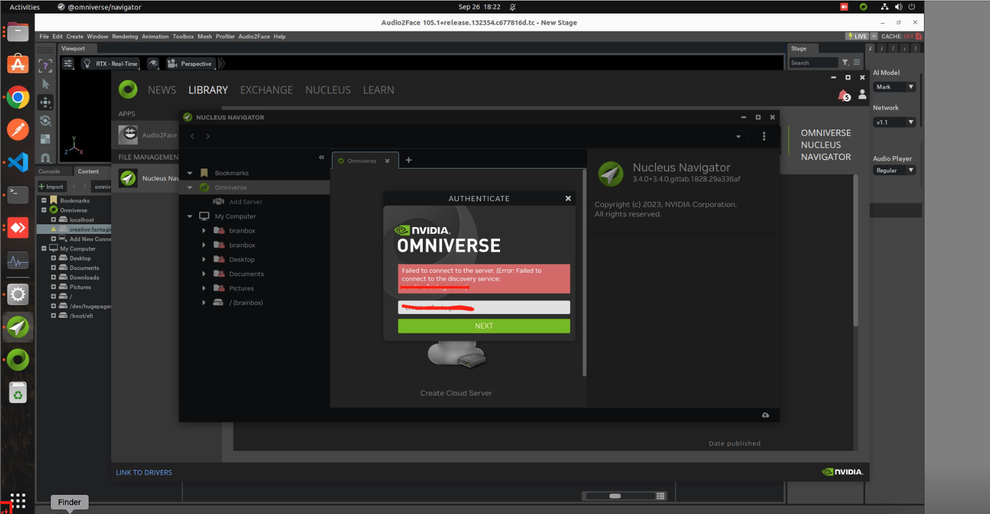Open the AI Model Mark dropdown
This screenshot has height=514, width=990.
894,86
